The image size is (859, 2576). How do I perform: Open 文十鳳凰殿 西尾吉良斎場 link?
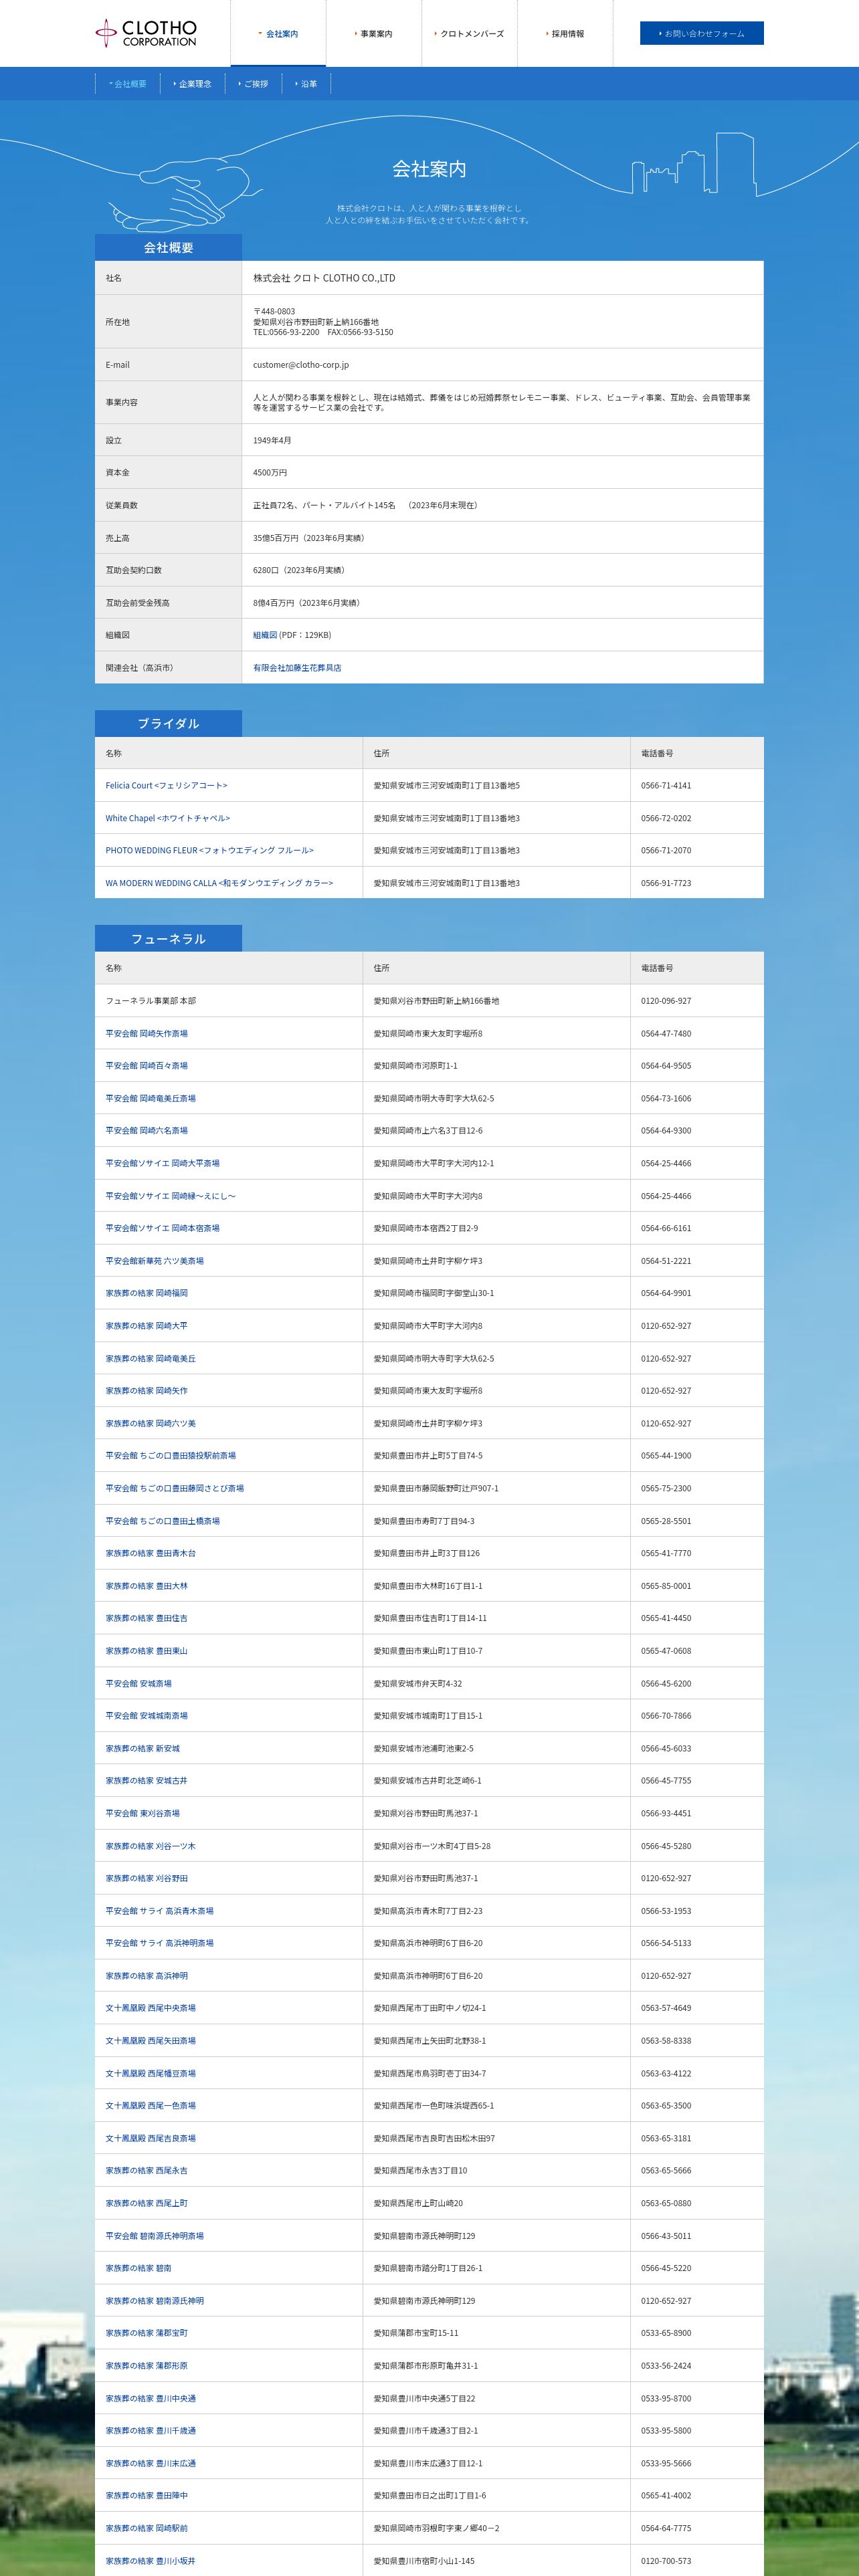tap(151, 2138)
